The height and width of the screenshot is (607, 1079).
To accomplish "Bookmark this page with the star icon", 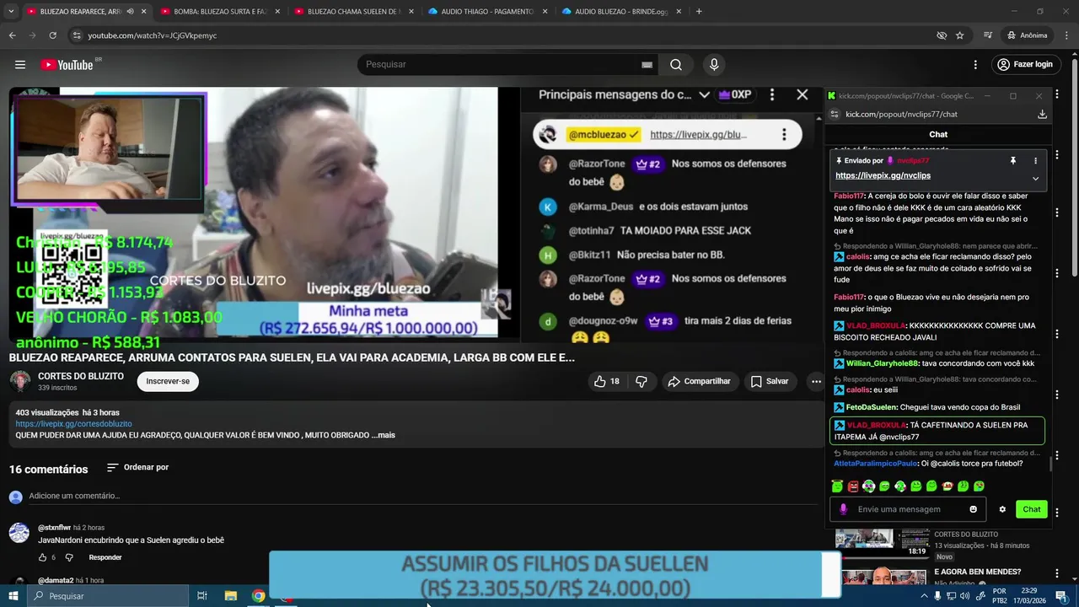I will click(x=960, y=35).
